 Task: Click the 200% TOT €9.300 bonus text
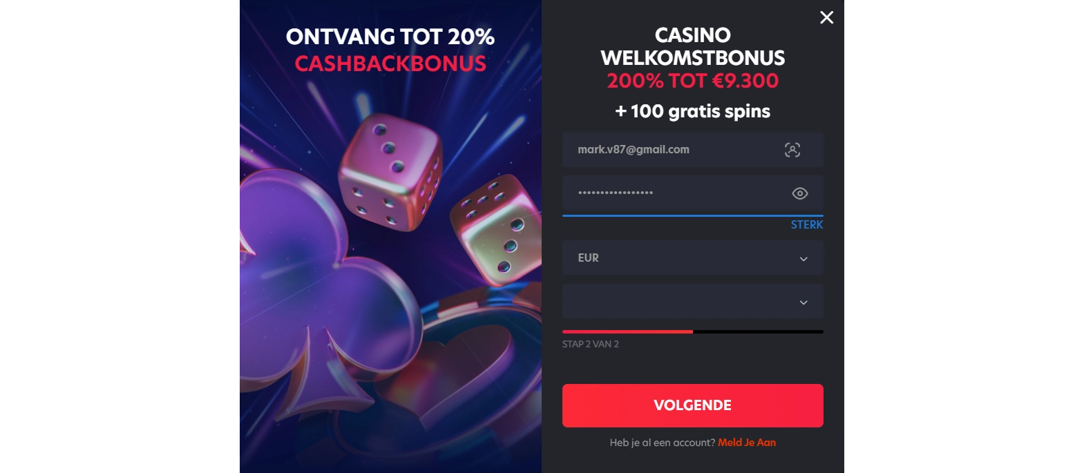pyautogui.click(x=692, y=81)
